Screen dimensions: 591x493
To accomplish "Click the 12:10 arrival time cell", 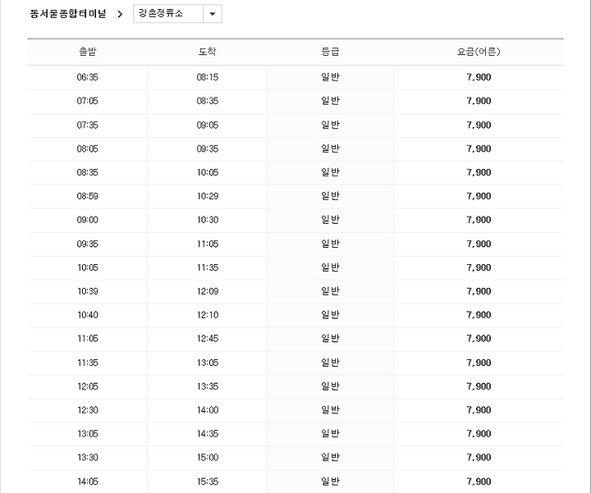I will tap(208, 315).
